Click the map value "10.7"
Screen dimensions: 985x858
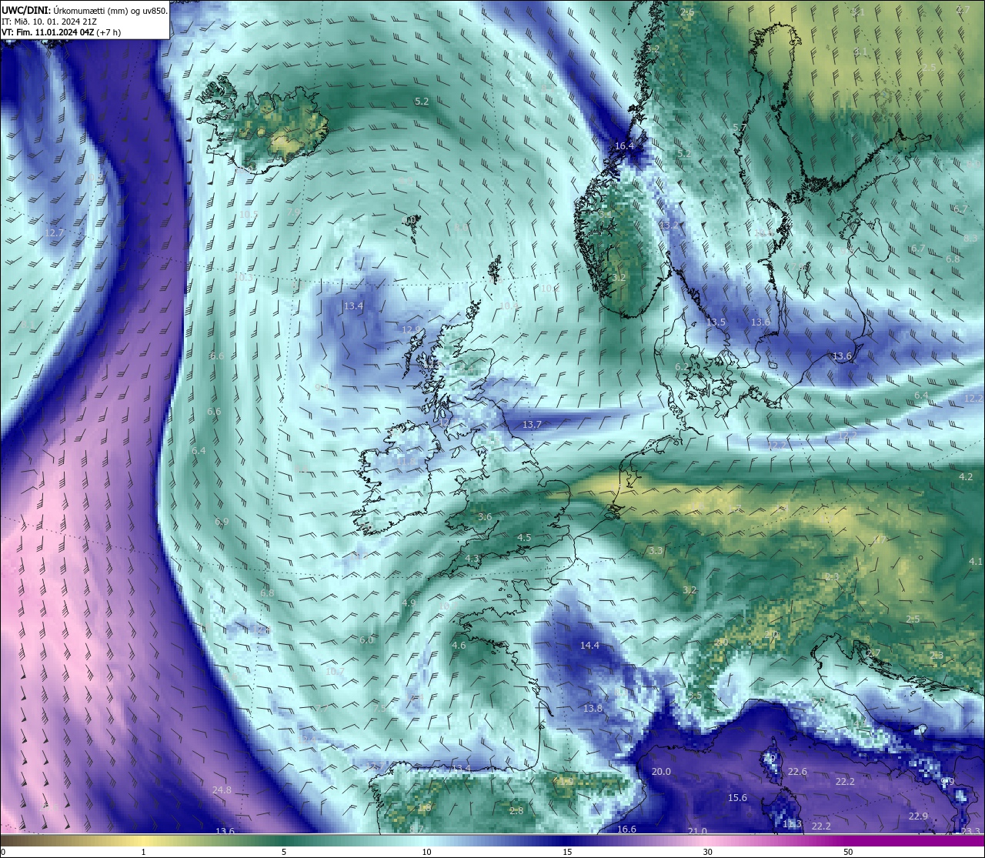click(x=335, y=671)
